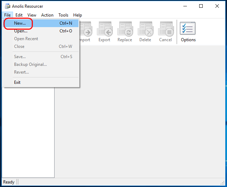227x187 pixels.
Task: Expand the Open Recent submenu
Action: coord(41,39)
